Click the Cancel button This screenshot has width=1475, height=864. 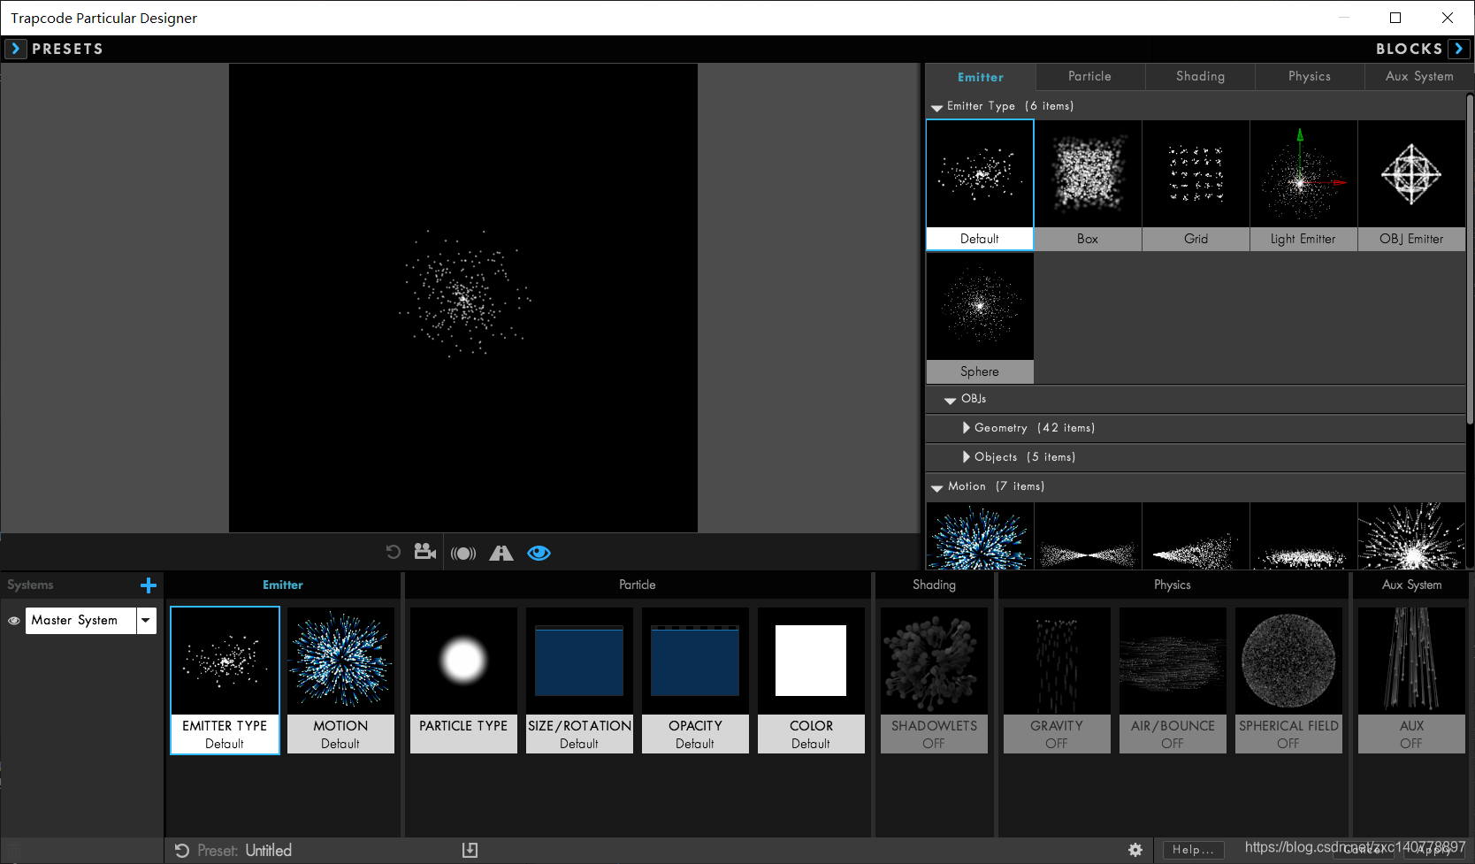pyautogui.click(x=1363, y=850)
